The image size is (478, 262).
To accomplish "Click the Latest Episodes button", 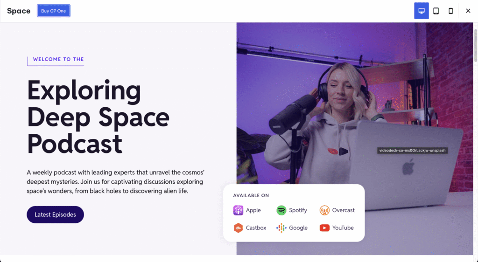I will (55, 214).
